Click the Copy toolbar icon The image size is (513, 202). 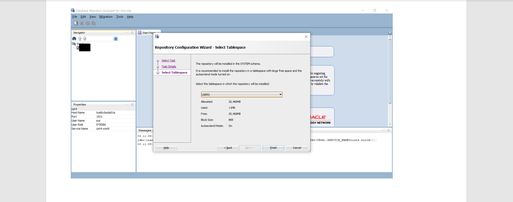click(88, 23)
